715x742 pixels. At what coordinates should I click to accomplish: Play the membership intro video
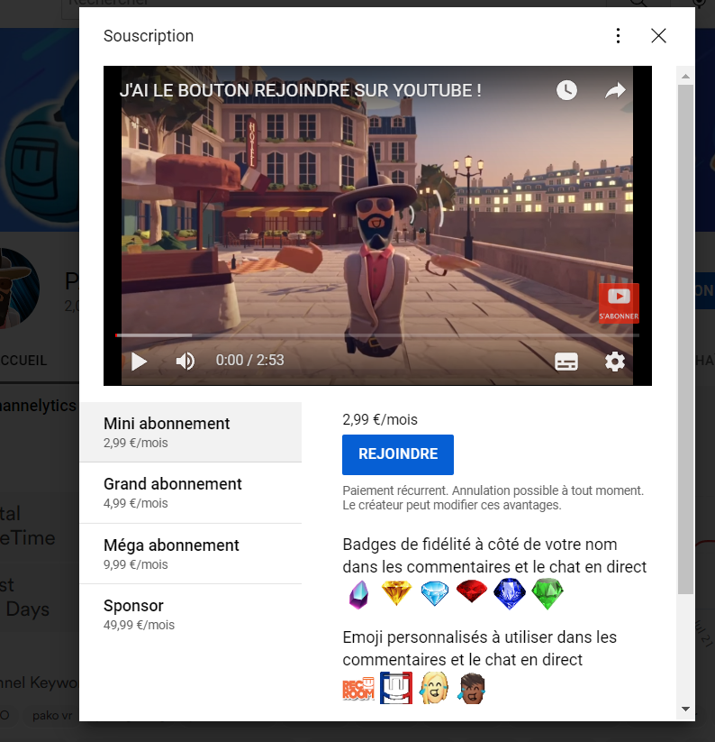point(140,362)
